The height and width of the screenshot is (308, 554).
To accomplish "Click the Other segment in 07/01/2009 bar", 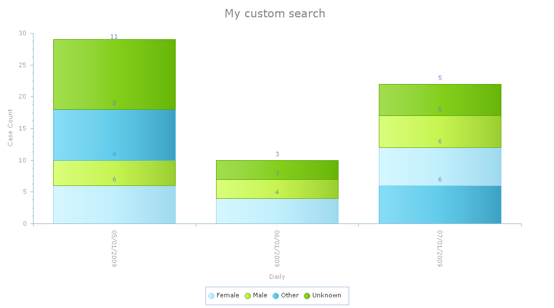I will [x=440, y=204].
